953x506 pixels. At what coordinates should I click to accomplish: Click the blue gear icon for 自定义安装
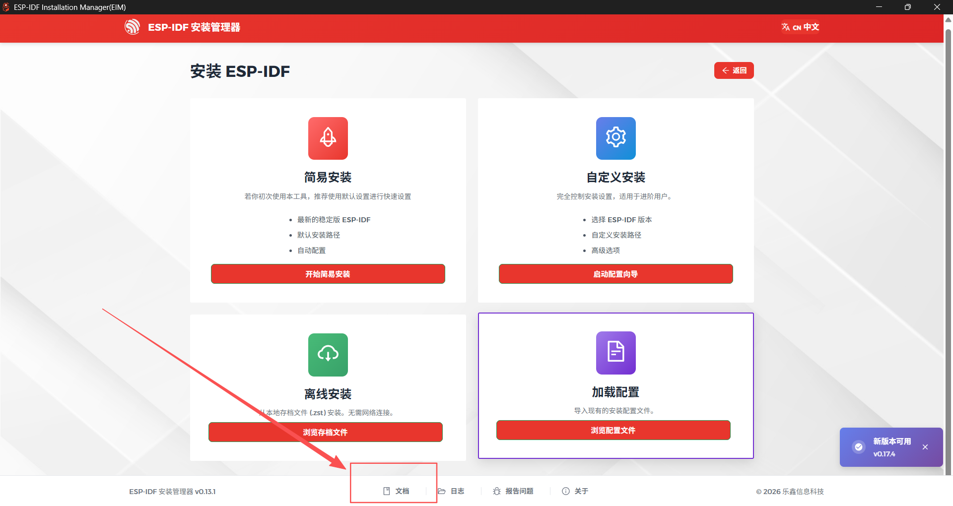tap(616, 138)
